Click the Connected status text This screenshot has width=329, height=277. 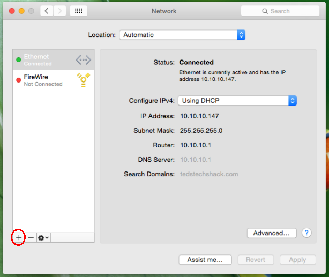coord(197,62)
